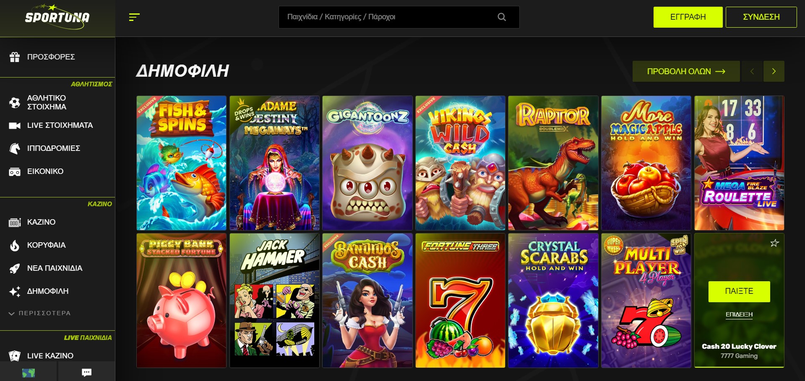Click the search magnifier icon
This screenshot has height=381, width=805.
pyautogui.click(x=502, y=17)
